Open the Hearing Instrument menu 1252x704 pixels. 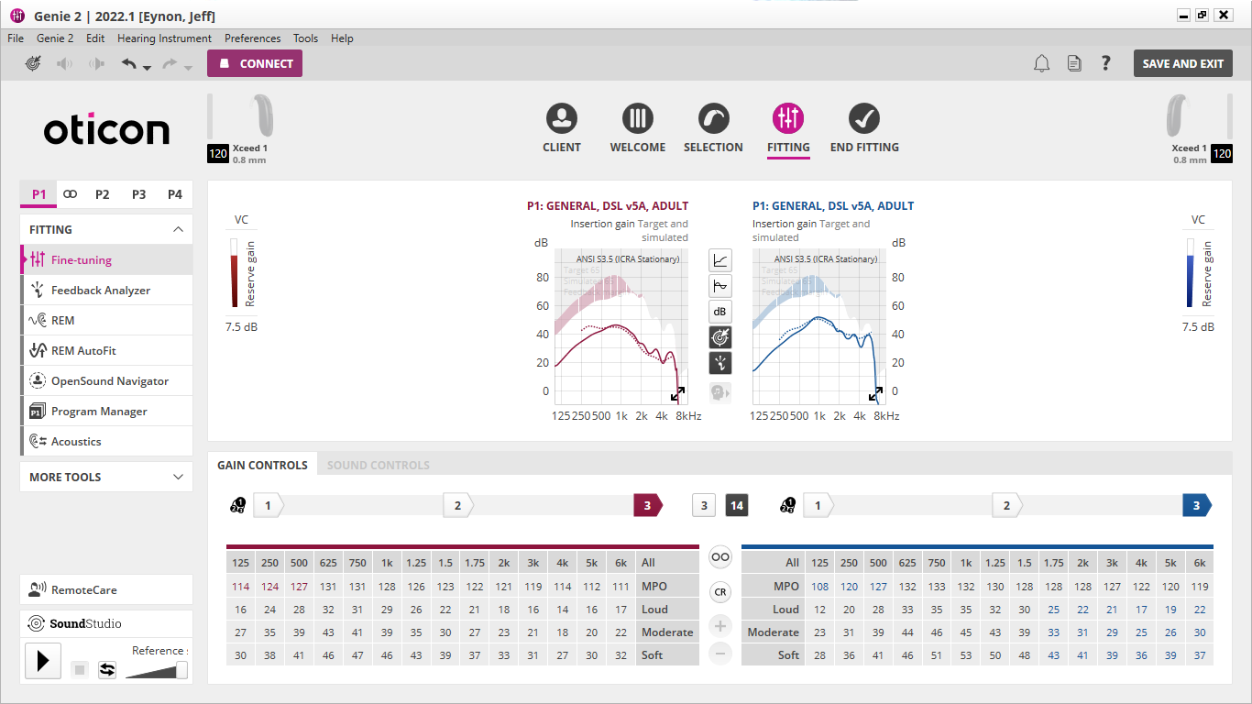tap(164, 38)
